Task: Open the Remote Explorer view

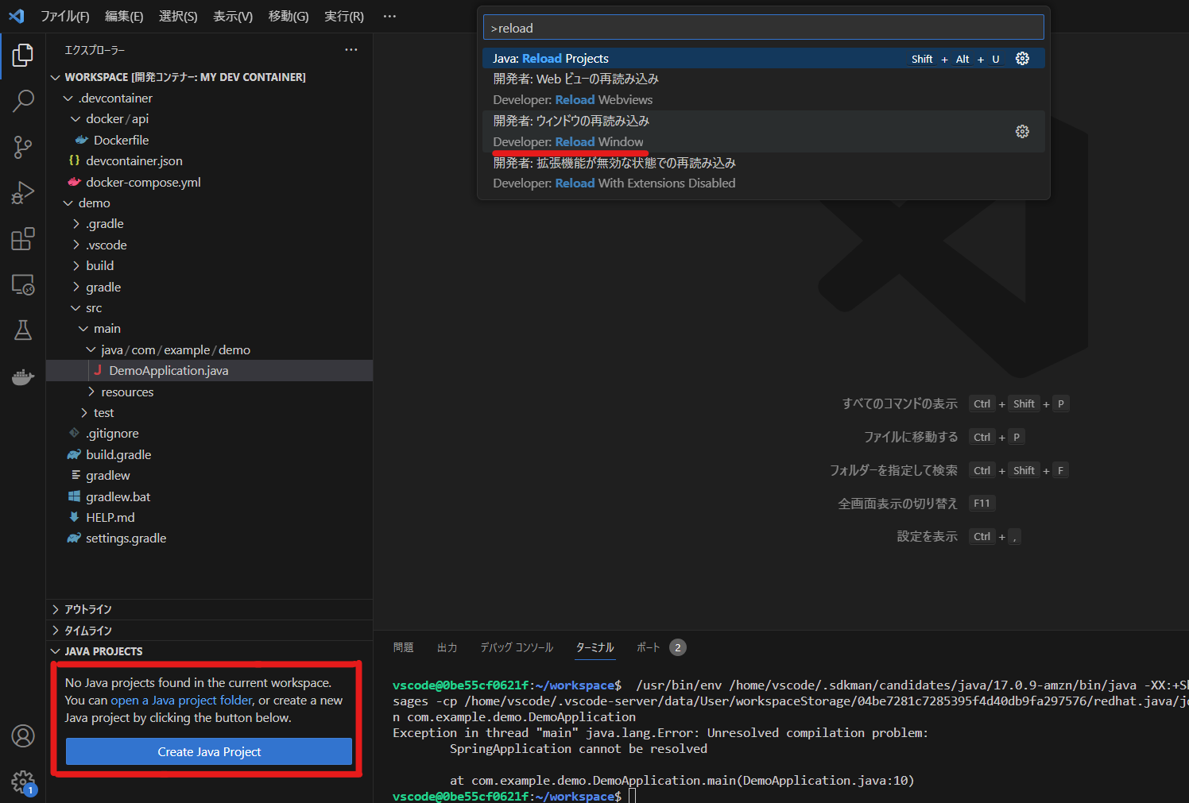Action: click(x=23, y=284)
